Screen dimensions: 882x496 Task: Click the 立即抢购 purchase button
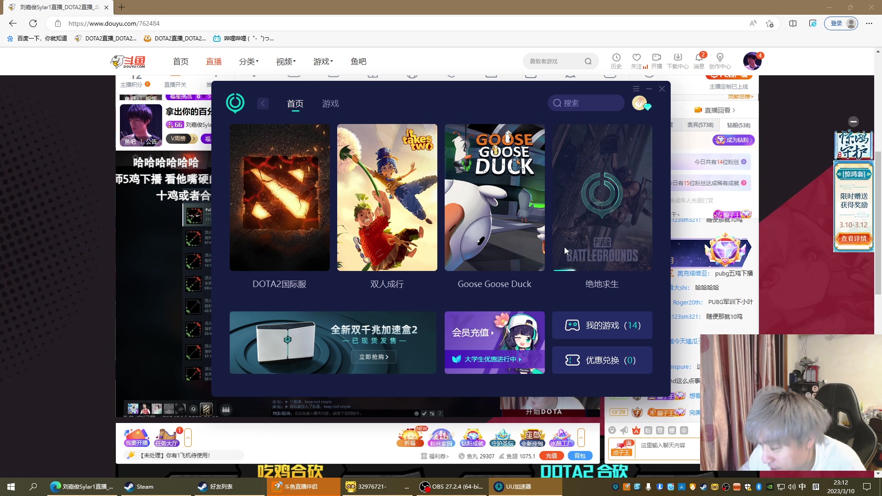pos(373,357)
